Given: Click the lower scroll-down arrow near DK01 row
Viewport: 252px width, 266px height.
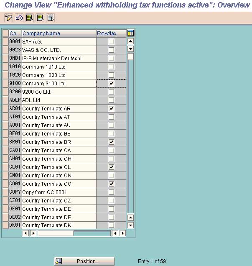Looking at the screenshot, I should pos(130,225).
